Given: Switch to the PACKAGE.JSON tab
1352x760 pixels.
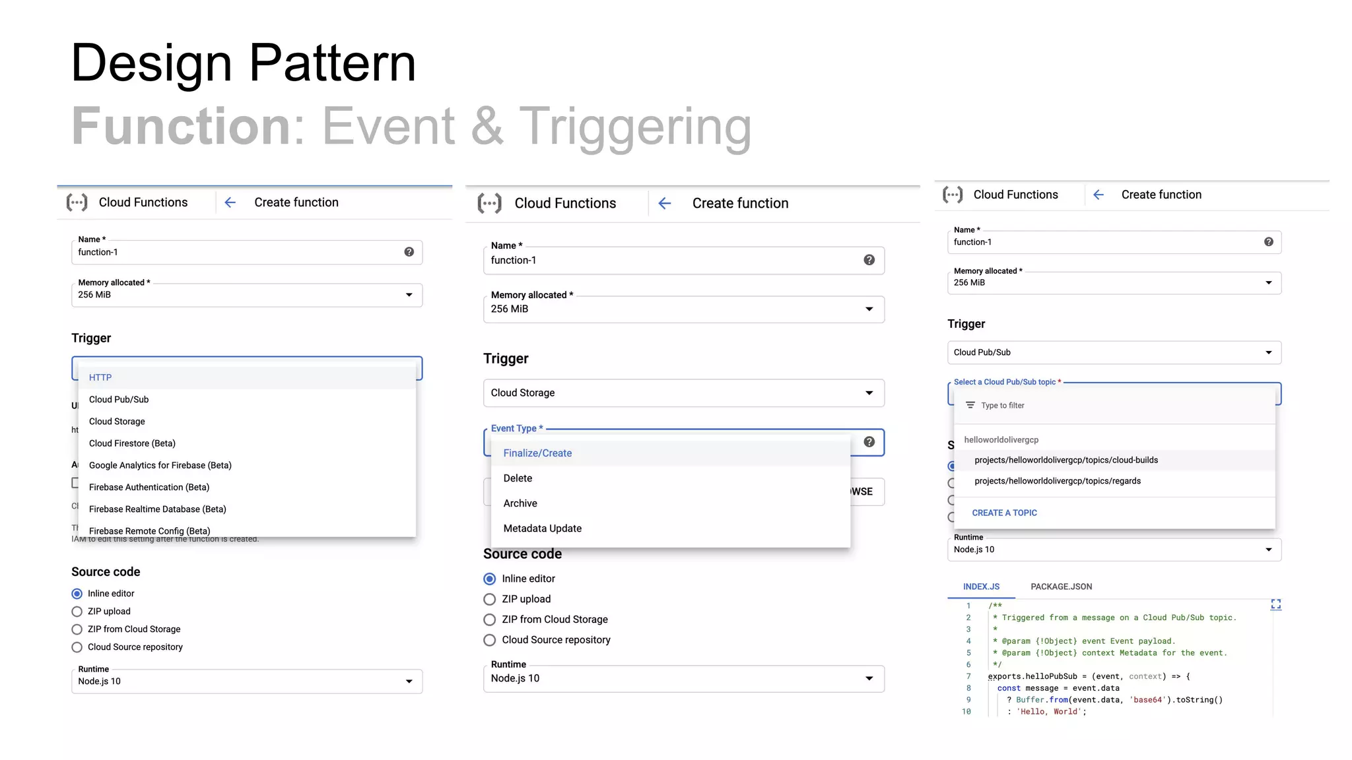Looking at the screenshot, I should [1061, 586].
